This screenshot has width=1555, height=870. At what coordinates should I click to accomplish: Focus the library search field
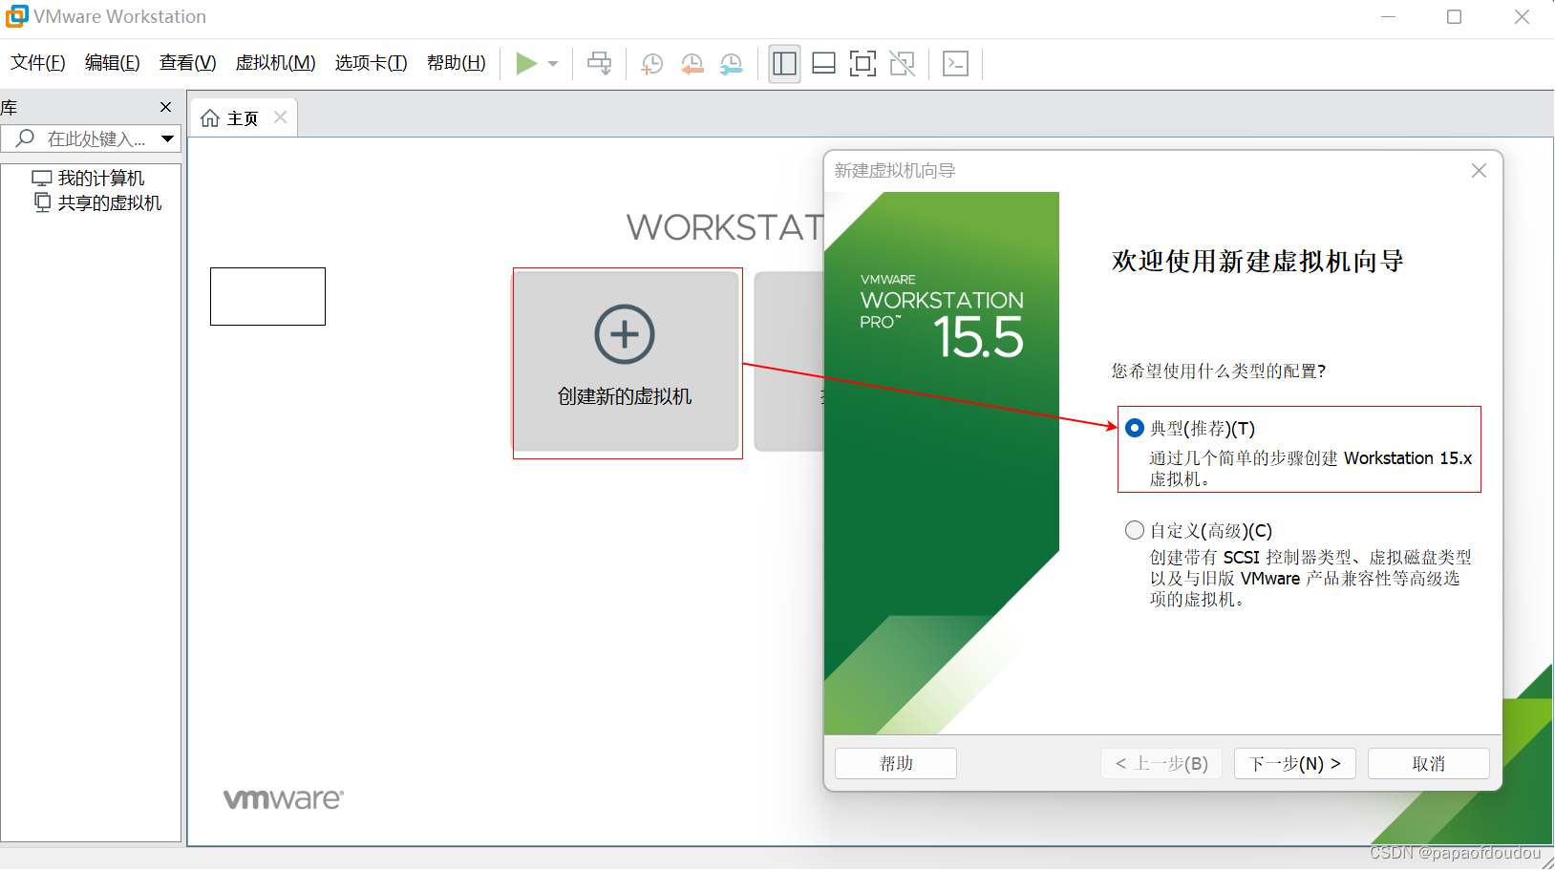pyautogui.click(x=91, y=138)
